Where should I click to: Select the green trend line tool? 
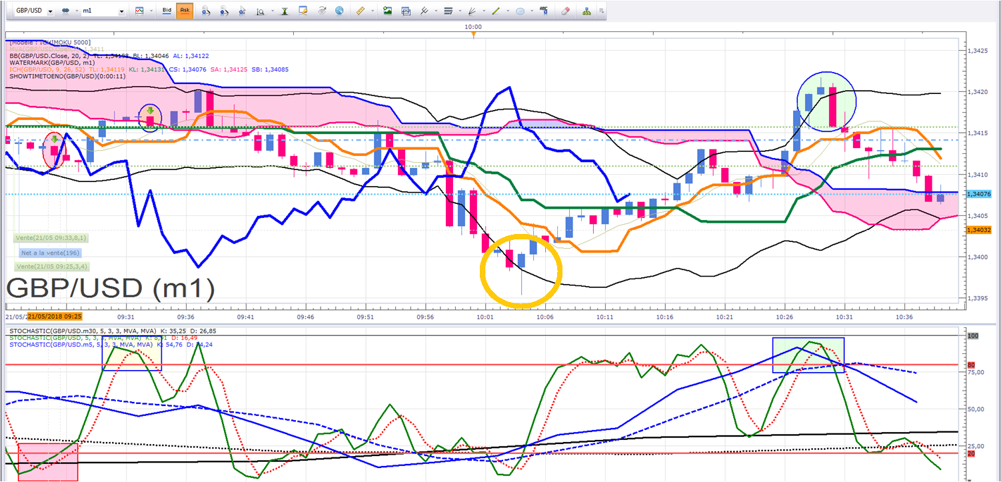tap(496, 11)
